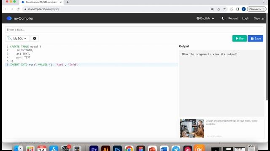Focus the program title input field
The width and height of the screenshot is (270, 151).
[x=134, y=30]
